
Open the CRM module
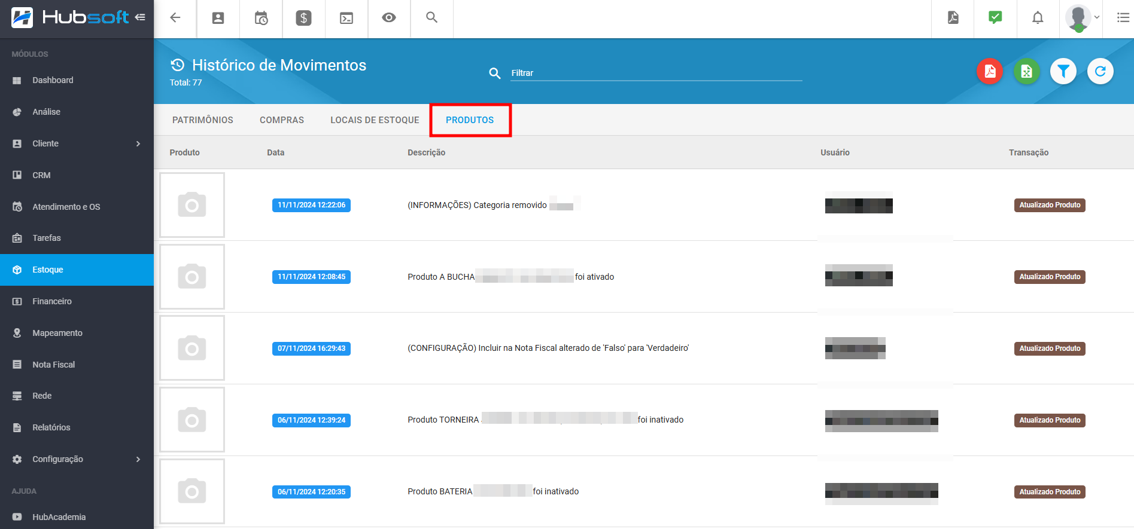(77, 175)
